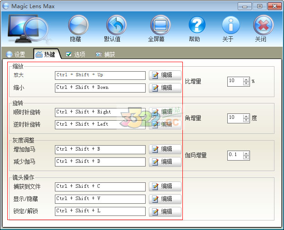The image size is (284, 230).
Task: Click the red 关闭 toolbar icon
Action: [263, 25]
